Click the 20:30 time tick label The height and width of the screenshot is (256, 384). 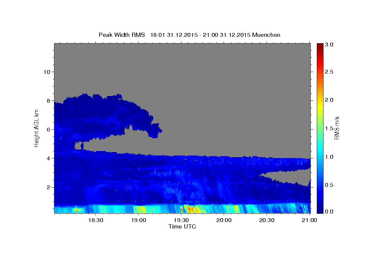267,220
